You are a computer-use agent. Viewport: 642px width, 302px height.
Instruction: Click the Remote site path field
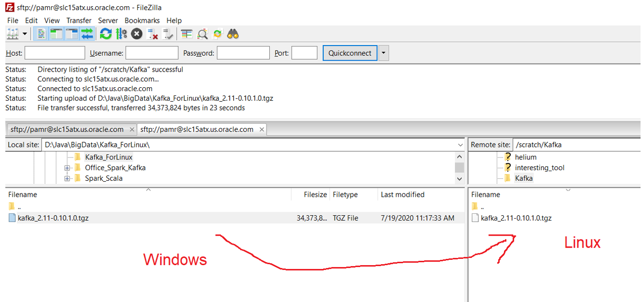(x=577, y=144)
